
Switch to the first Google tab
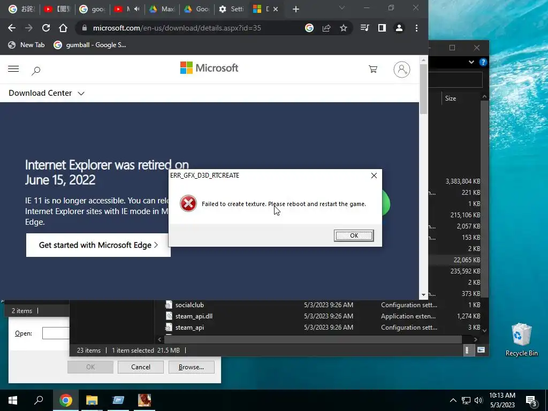point(21,9)
